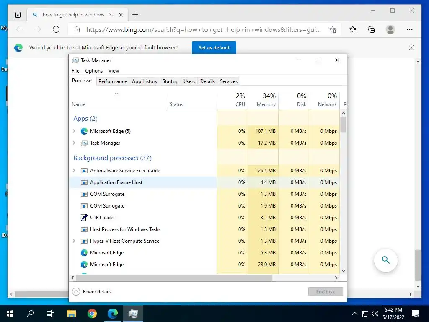Click the Edge address bar URL

[204, 30]
